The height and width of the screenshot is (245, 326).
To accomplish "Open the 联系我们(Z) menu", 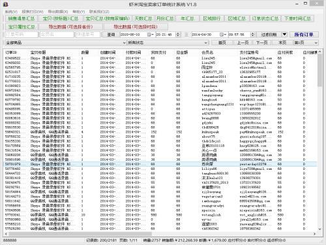I will (99, 12).
